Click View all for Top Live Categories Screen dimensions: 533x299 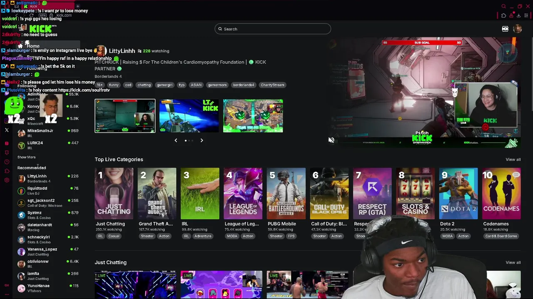click(513, 159)
